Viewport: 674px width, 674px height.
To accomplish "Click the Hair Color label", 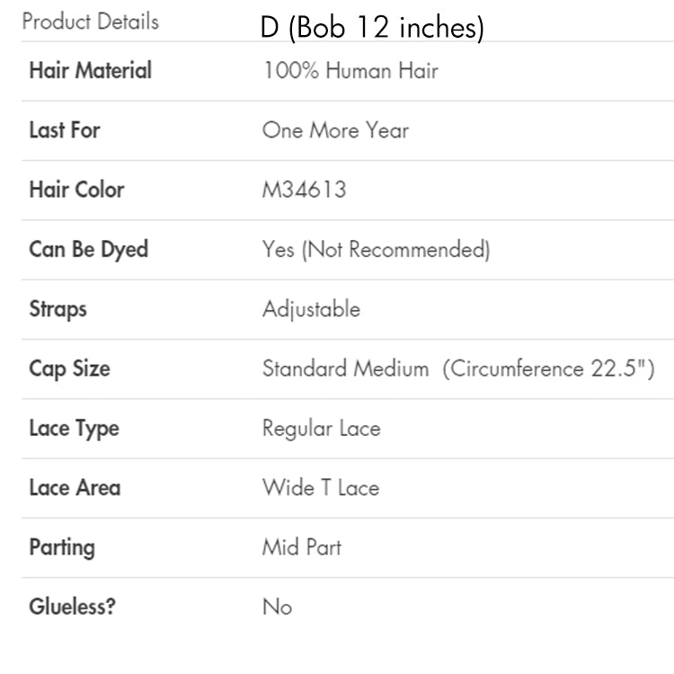I will (76, 189).
